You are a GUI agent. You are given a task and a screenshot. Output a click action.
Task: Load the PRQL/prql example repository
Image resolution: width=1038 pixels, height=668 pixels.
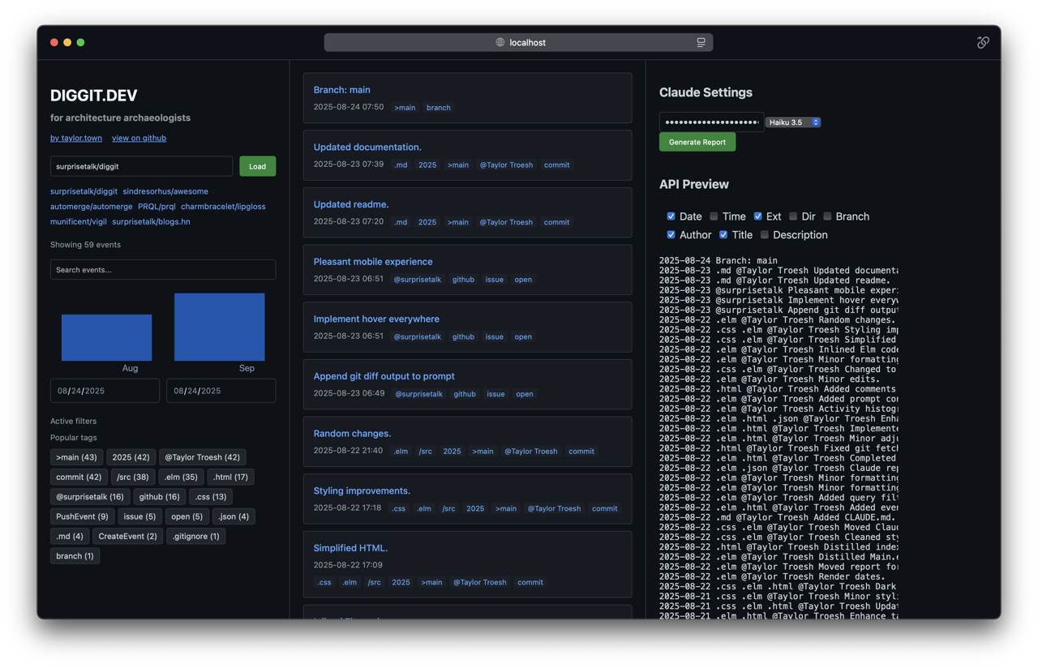157,206
